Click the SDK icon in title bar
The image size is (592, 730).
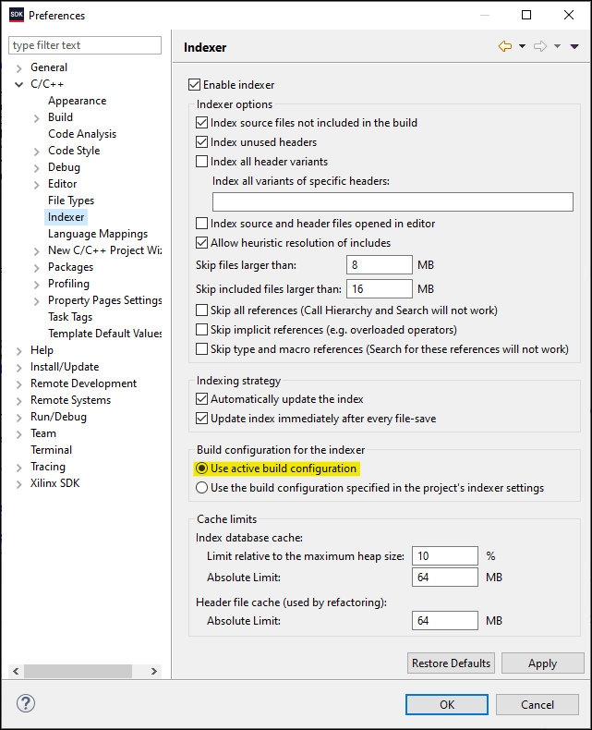click(x=16, y=15)
